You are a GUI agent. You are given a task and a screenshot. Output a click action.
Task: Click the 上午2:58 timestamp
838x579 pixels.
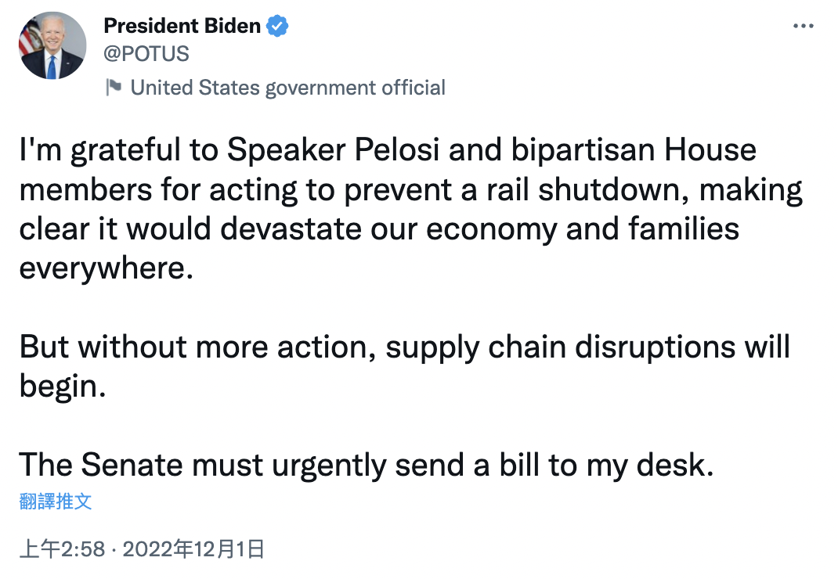[x=62, y=549]
